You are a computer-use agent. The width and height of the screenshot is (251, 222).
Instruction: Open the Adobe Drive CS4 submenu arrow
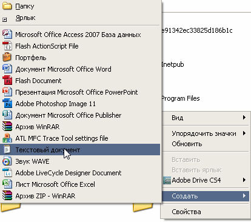(244, 180)
